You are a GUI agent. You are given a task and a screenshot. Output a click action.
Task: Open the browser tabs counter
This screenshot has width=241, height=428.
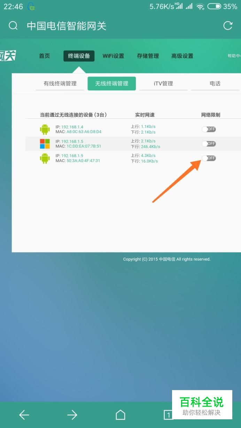coord(168,414)
